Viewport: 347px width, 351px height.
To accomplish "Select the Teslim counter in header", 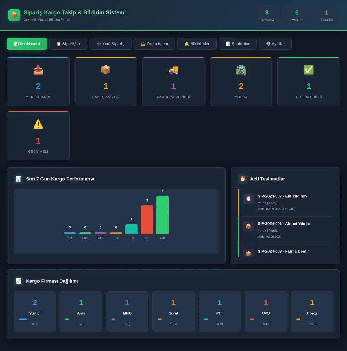I will pos(326,15).
